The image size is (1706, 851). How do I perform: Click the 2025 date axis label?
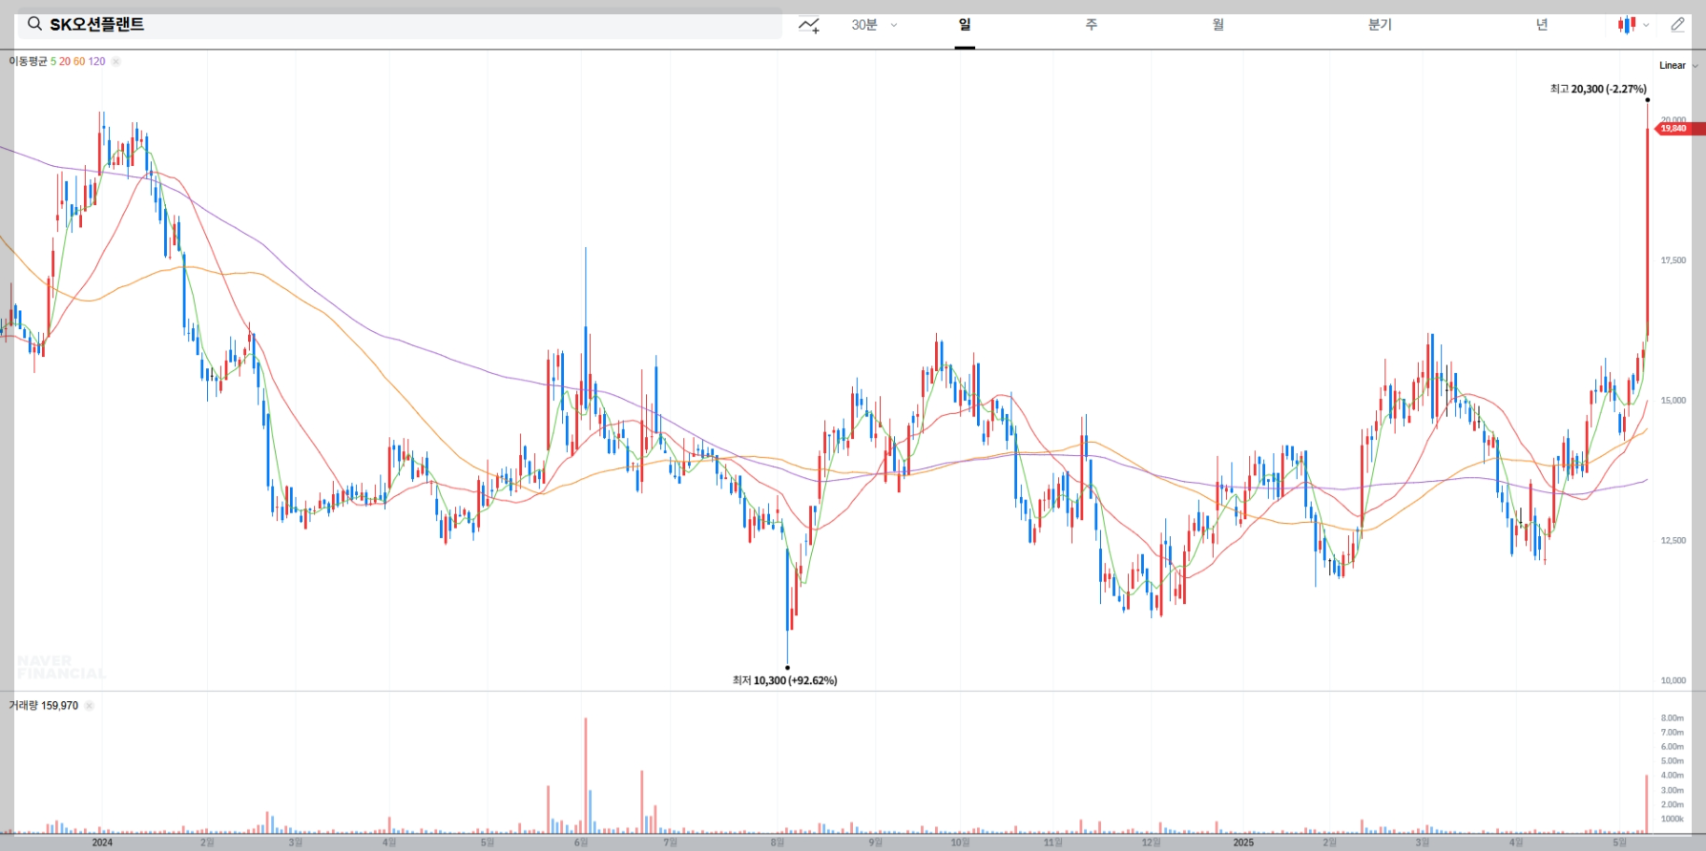pyautogui.click(x=1243, y=842)
